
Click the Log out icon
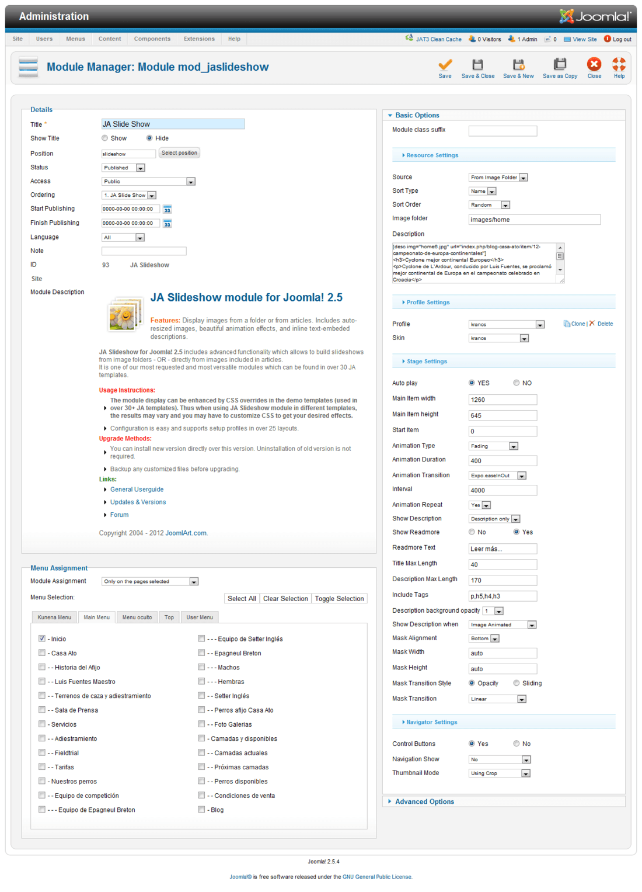(x=608, y=39)
